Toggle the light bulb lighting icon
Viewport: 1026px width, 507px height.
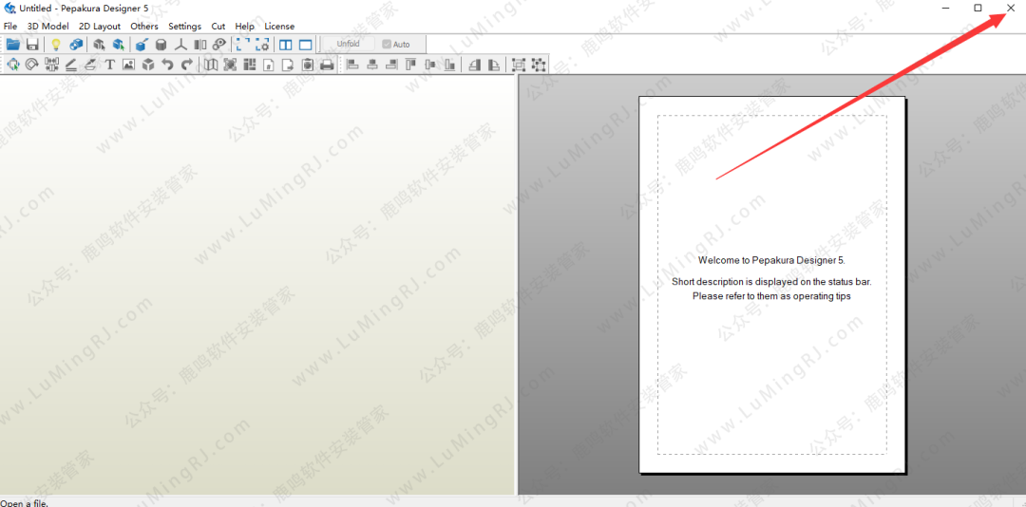[55, 45]
